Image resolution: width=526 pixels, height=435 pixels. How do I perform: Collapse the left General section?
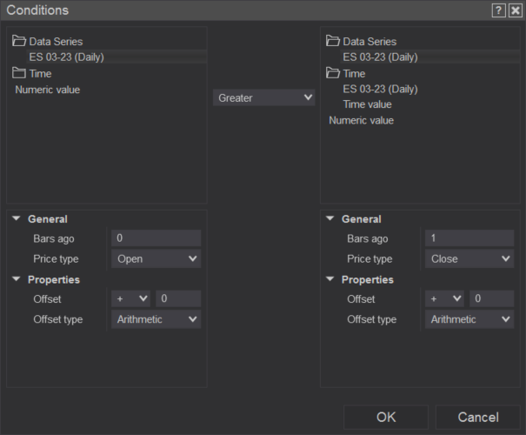[x=17, y=218]
